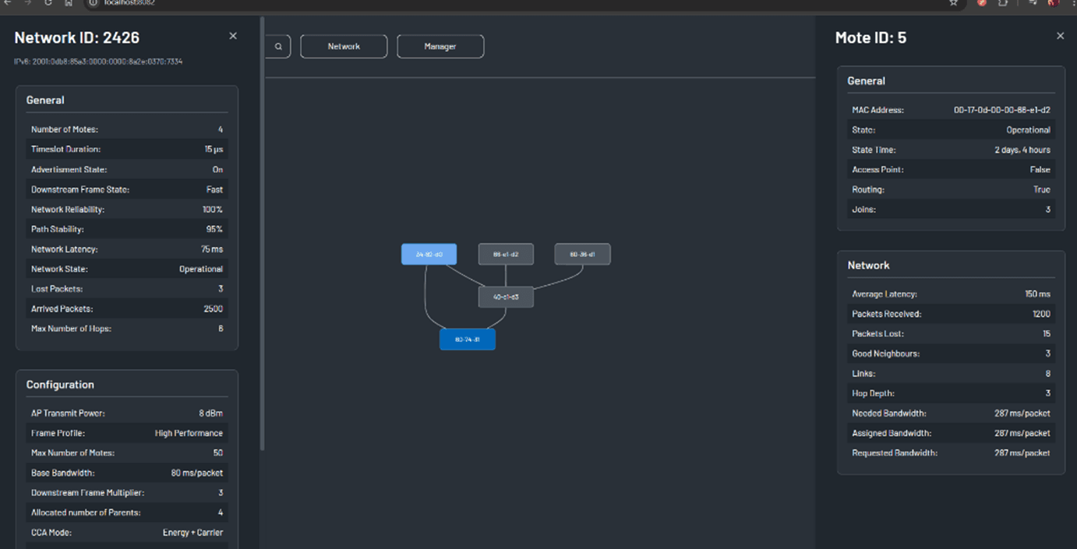Click the Good Neighbours row
Viewport: 1077px width, 549px height.
(951, 354)
